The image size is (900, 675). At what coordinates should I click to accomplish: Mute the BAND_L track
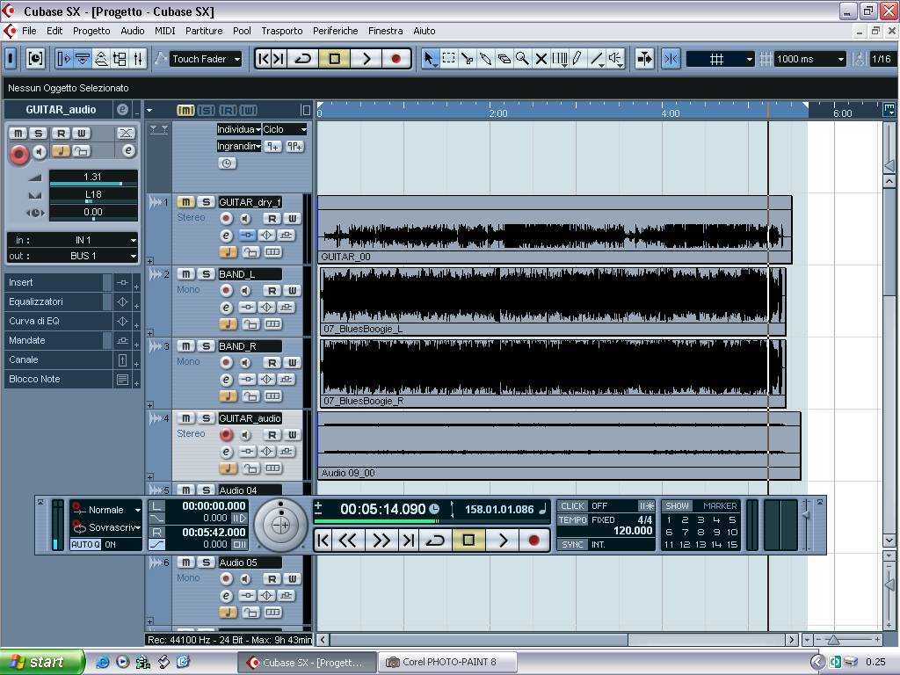[x=185, y=274]
